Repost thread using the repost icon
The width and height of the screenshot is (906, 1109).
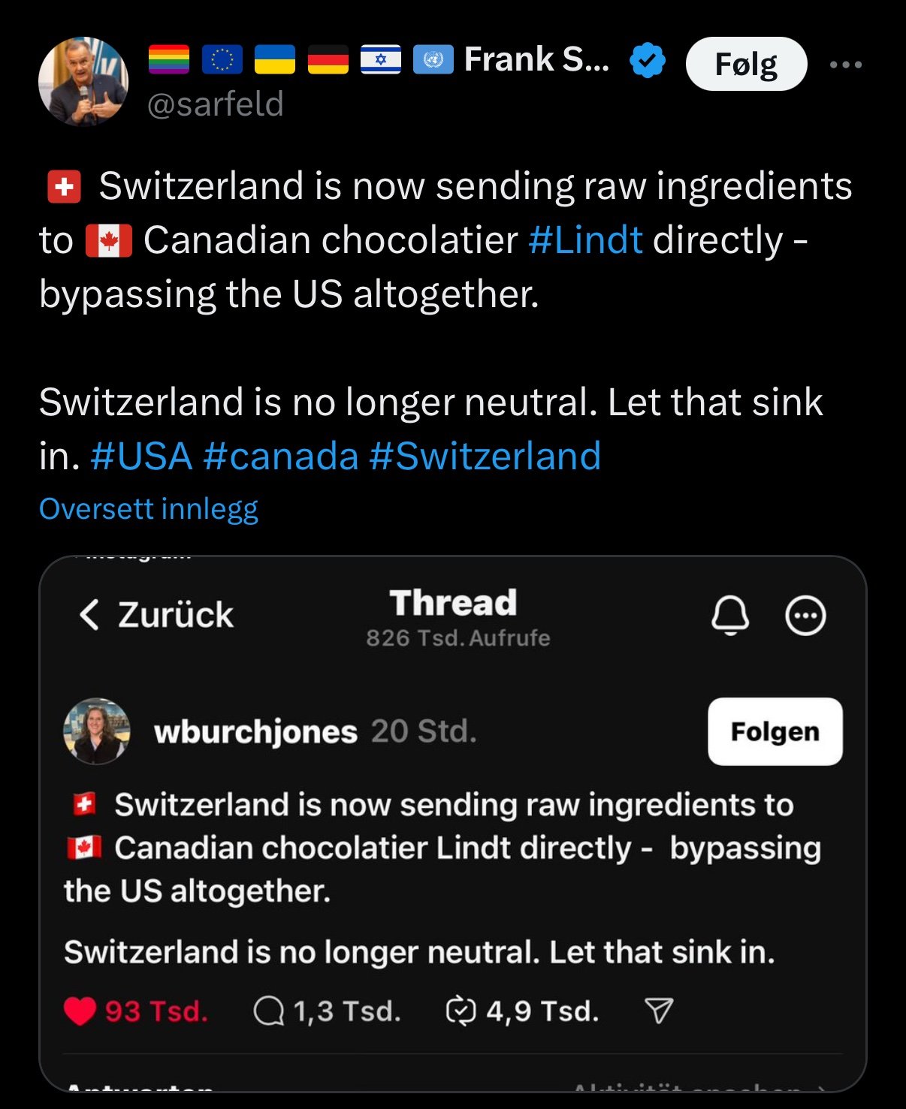(461, 1011)
